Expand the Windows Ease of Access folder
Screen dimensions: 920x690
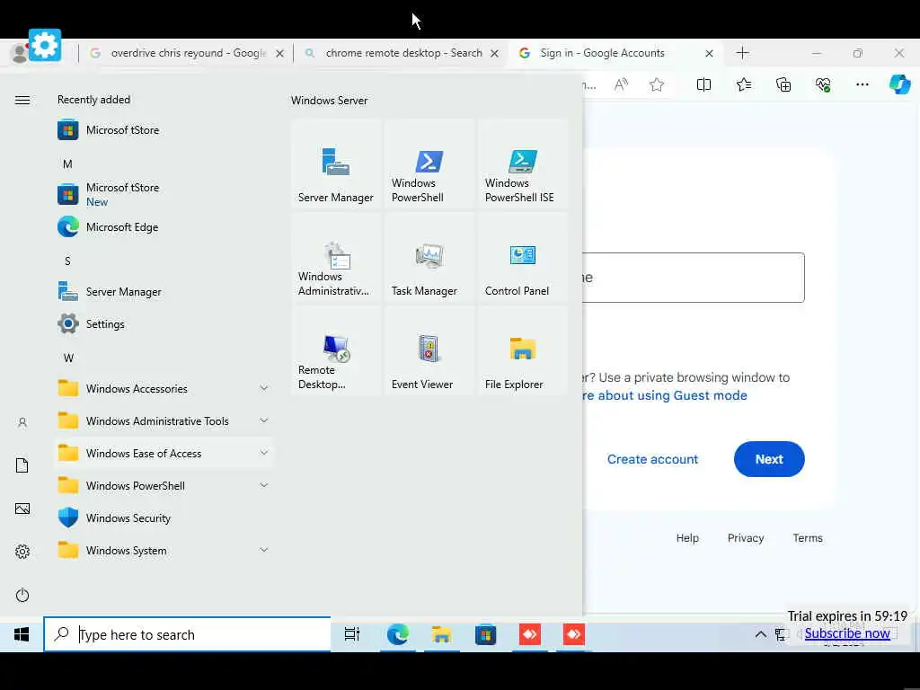(164, 453)
